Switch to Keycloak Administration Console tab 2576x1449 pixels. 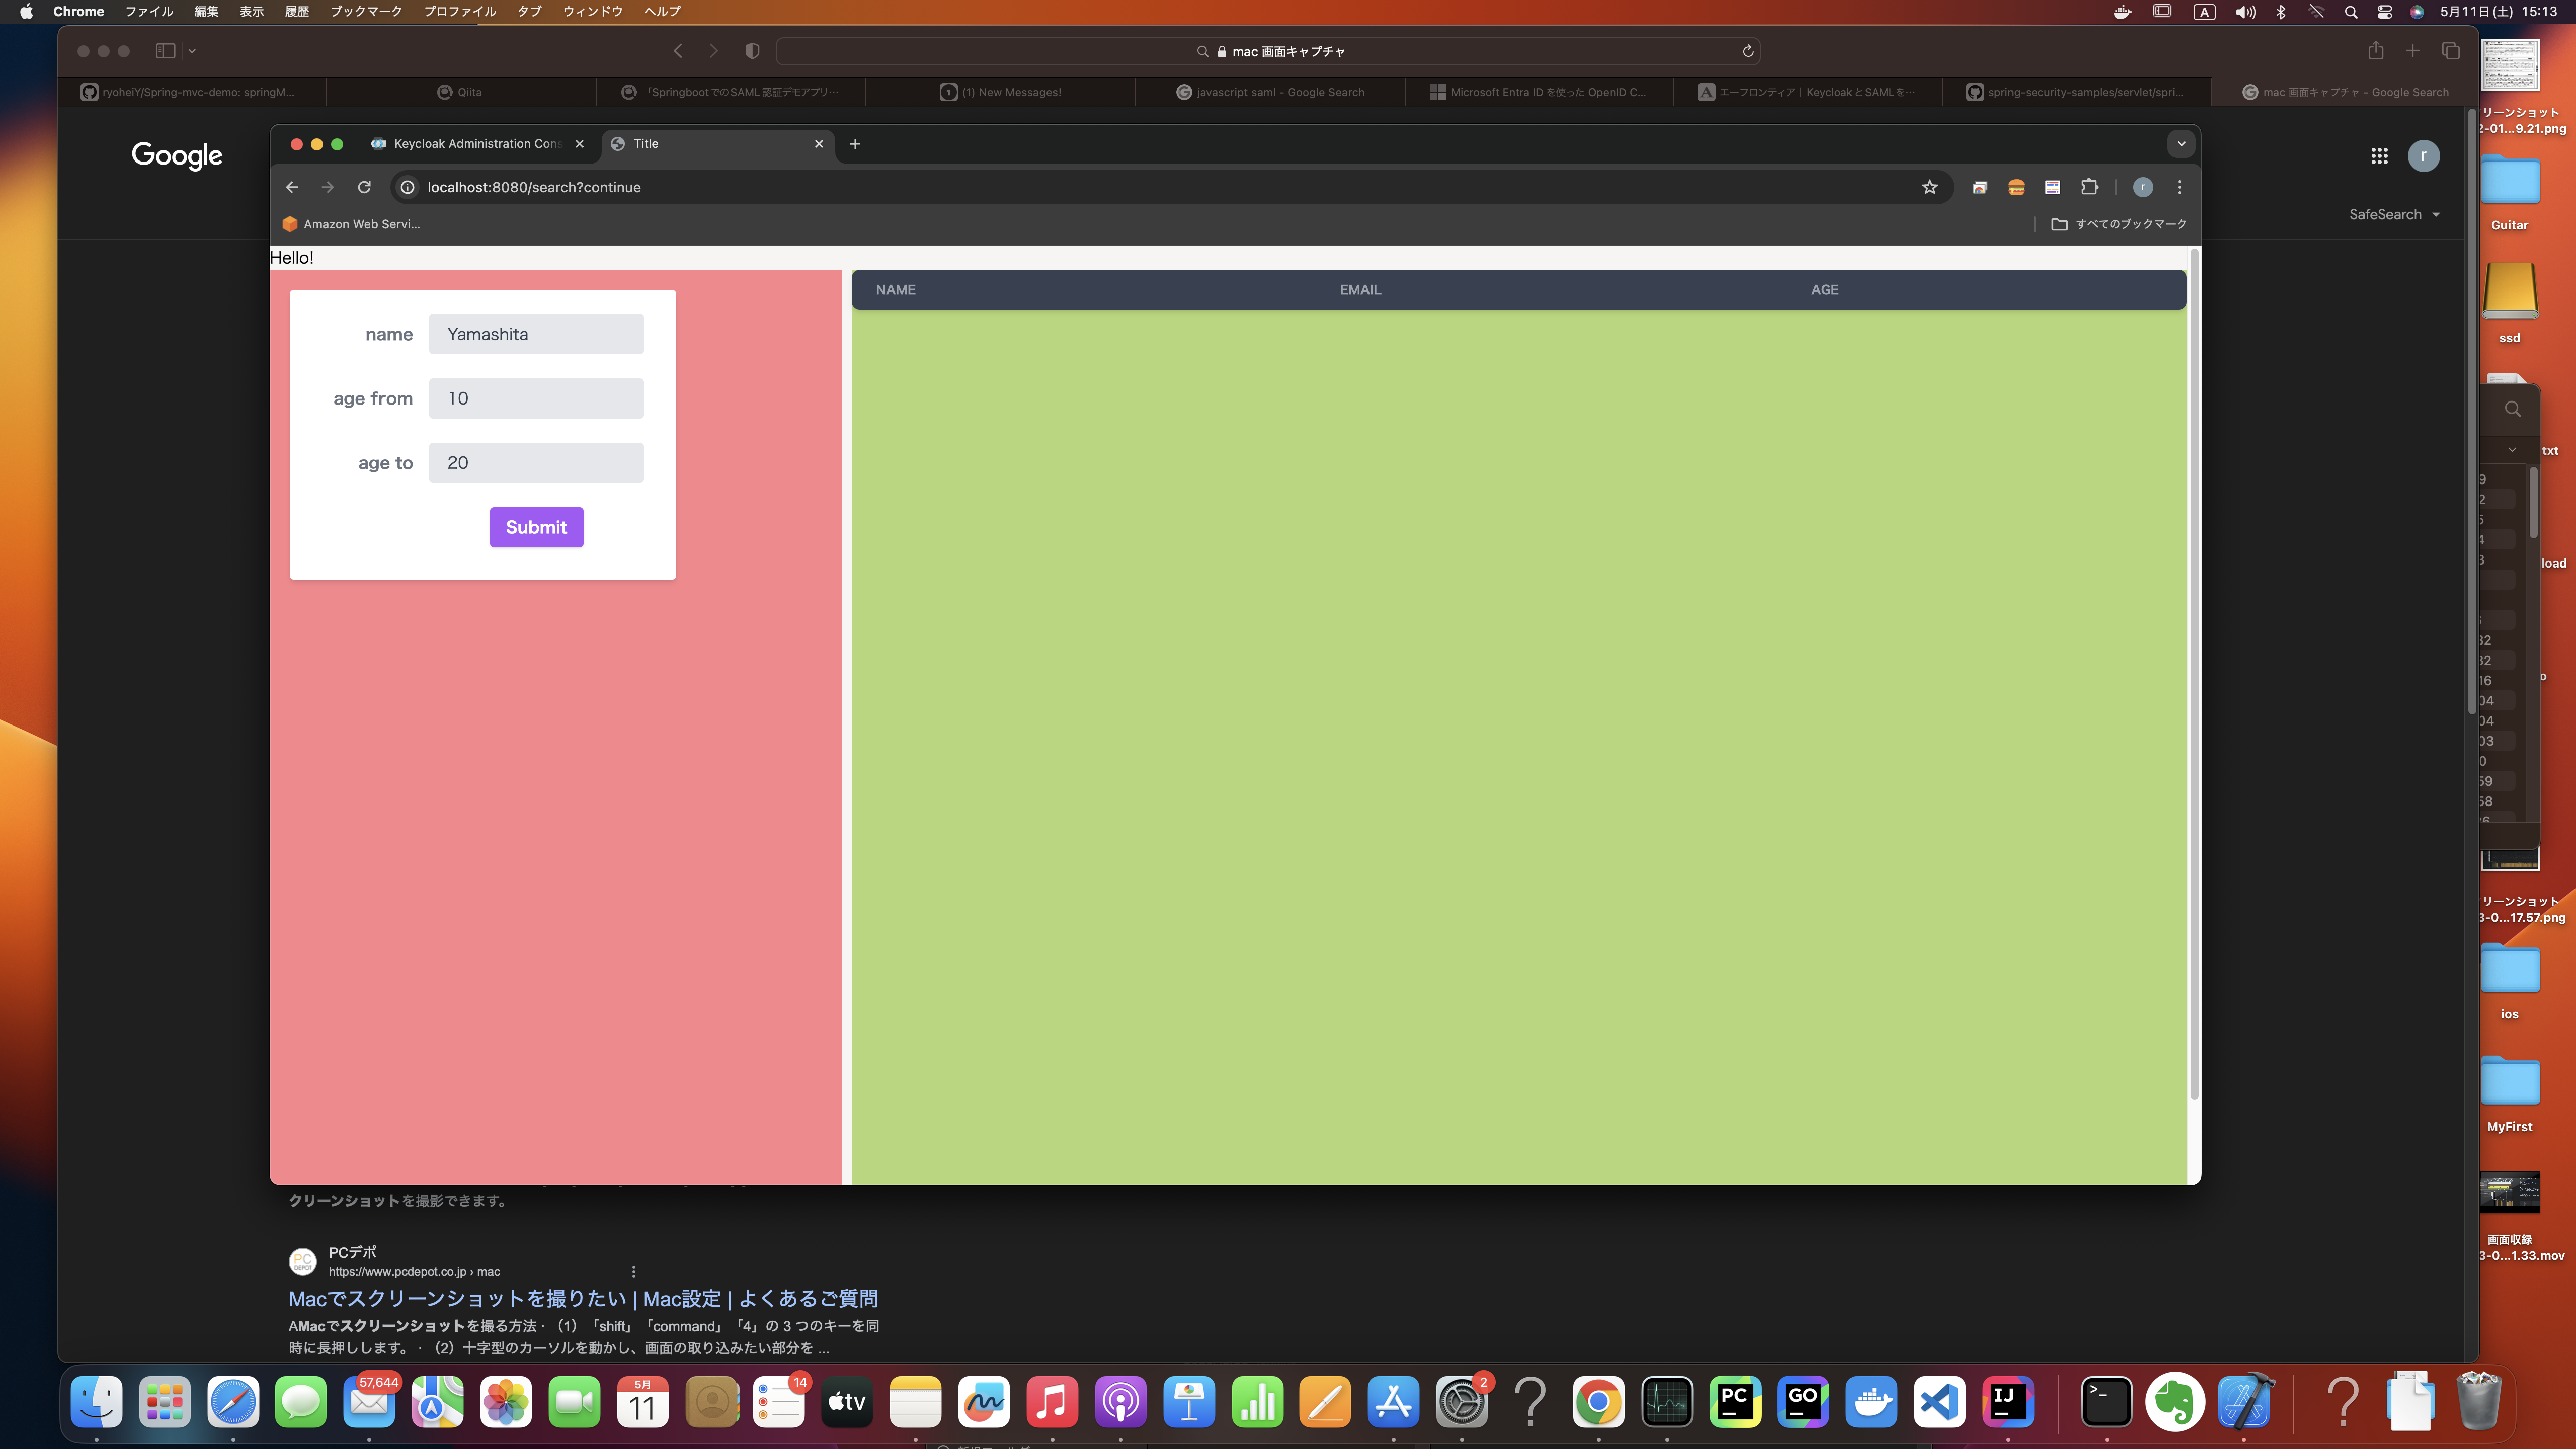tap(476, 144)
